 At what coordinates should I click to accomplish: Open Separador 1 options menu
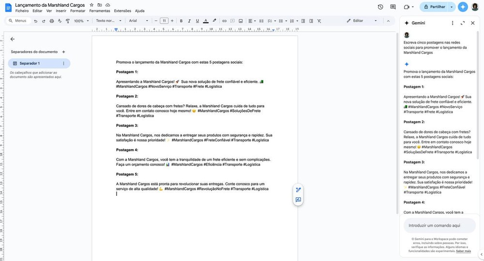(63, 63)
